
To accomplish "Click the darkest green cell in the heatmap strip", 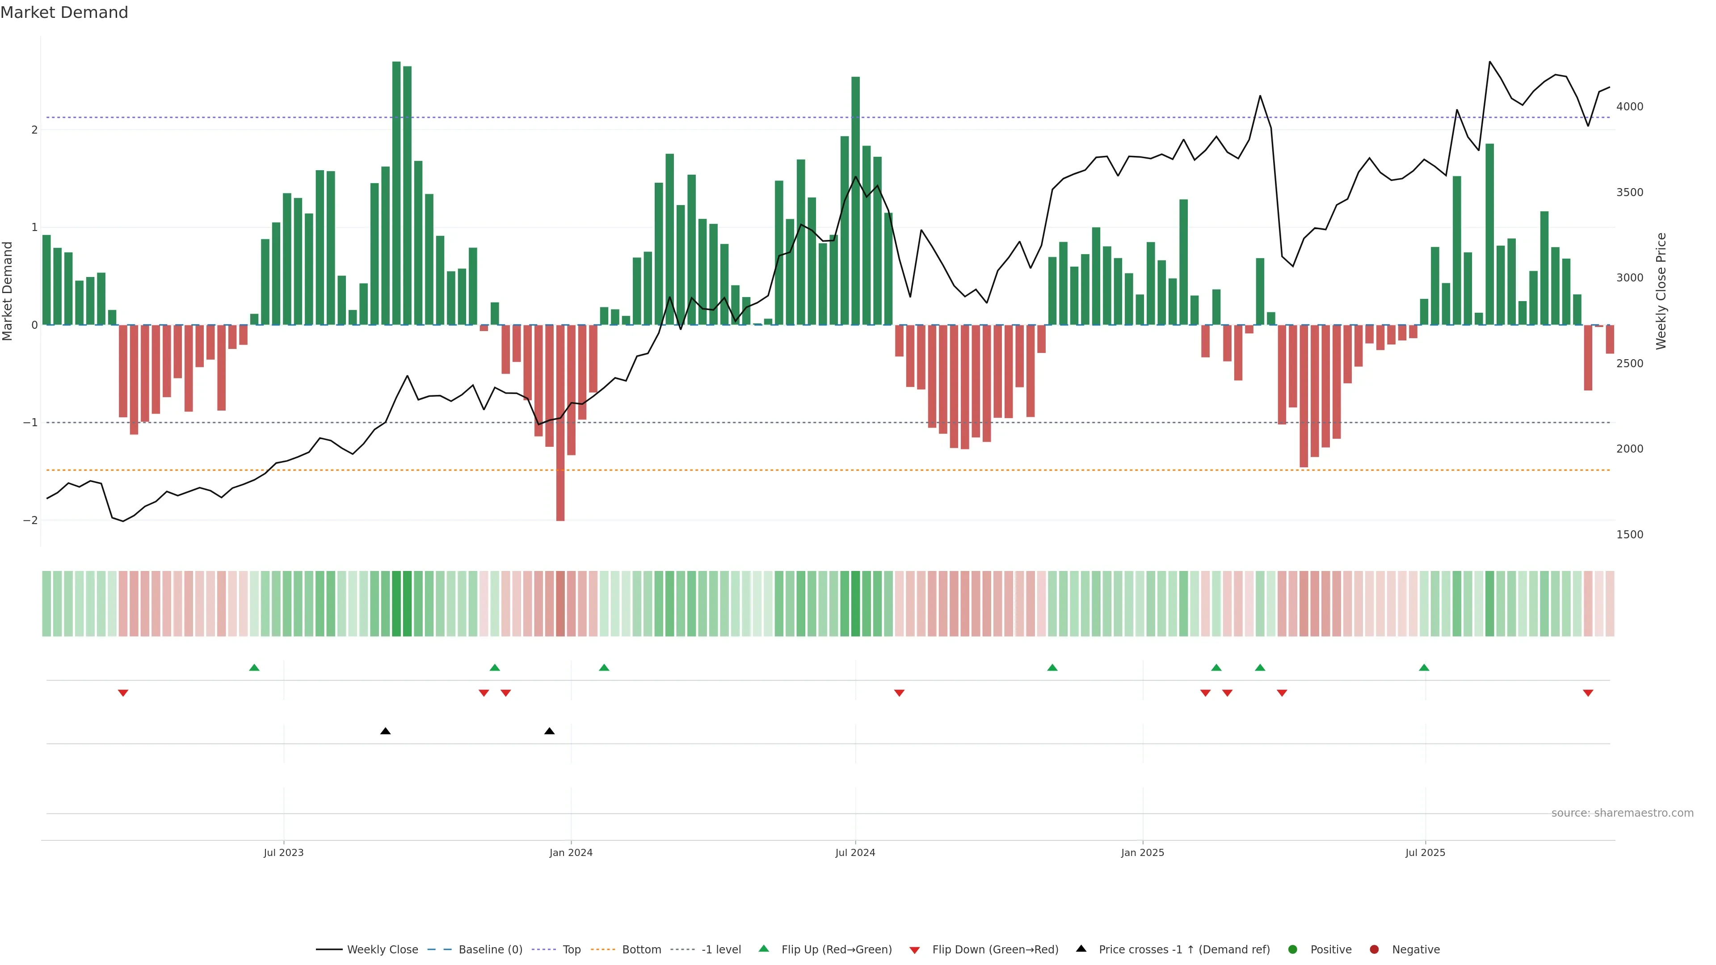I will (397, 604).
